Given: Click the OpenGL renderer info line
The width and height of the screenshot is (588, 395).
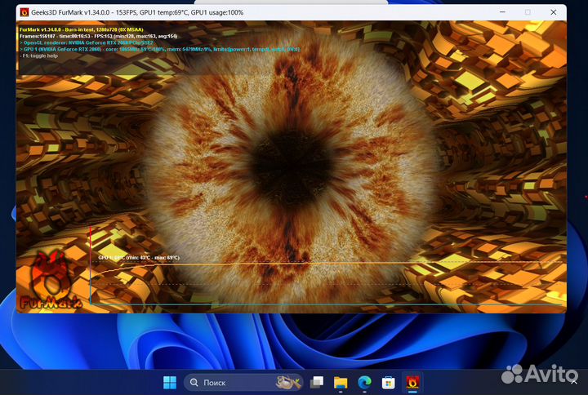Looking at the screenshot, I should 87,42.
